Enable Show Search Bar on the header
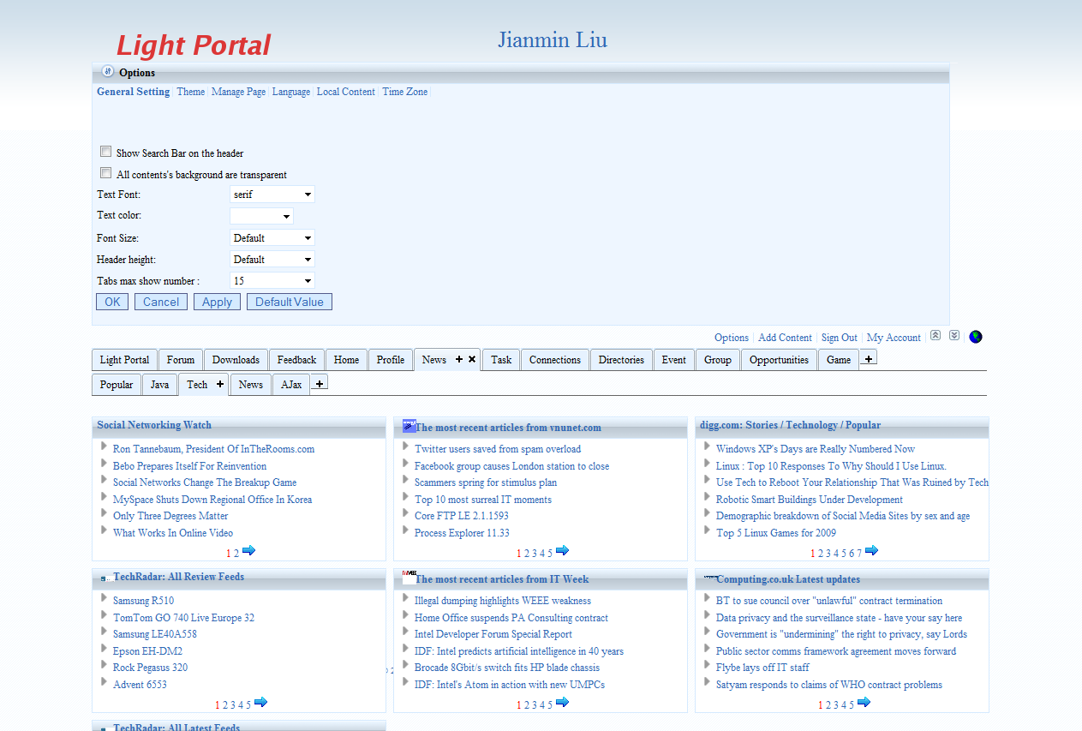1082x731 pixels. (x=106, y=152)
